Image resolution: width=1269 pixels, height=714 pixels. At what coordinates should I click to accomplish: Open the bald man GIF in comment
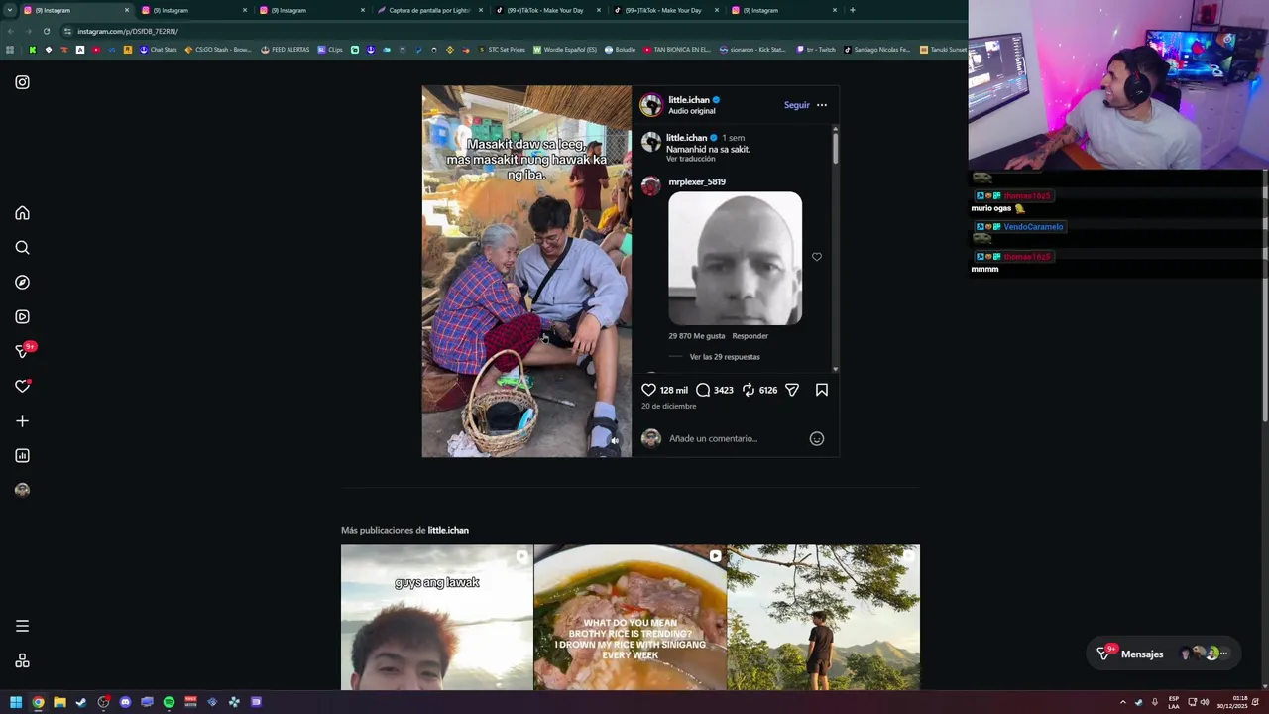(736, 259)
